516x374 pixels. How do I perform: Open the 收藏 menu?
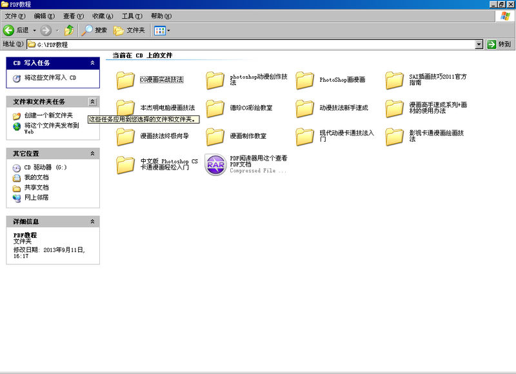(103, 16)
